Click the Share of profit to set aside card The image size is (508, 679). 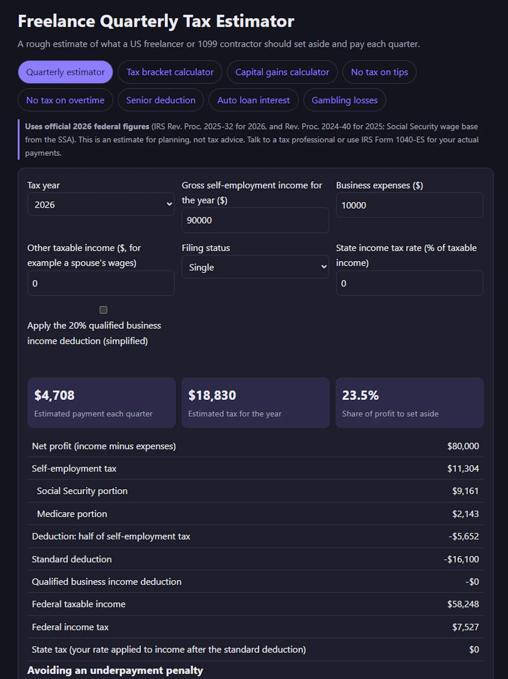410,403
